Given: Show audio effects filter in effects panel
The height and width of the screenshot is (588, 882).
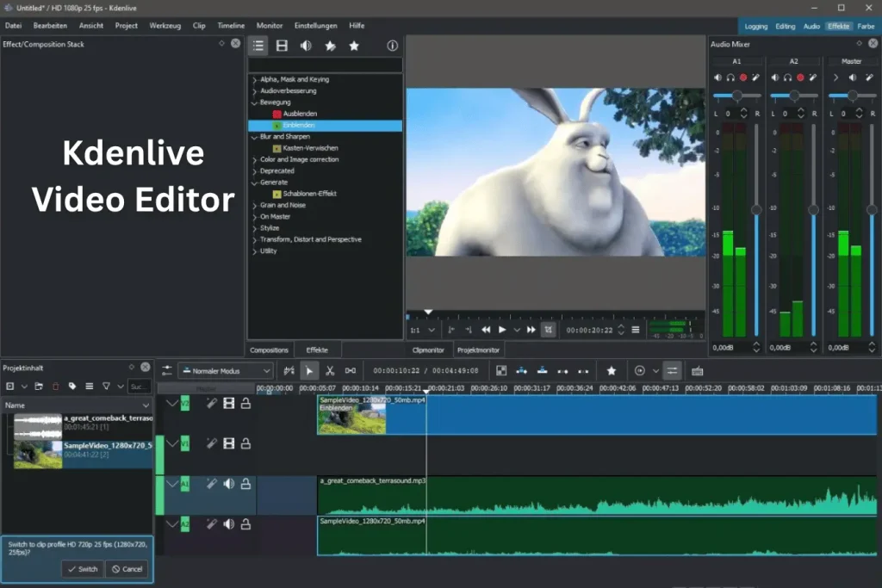Looking at the screenshot, I should point(306,46).
